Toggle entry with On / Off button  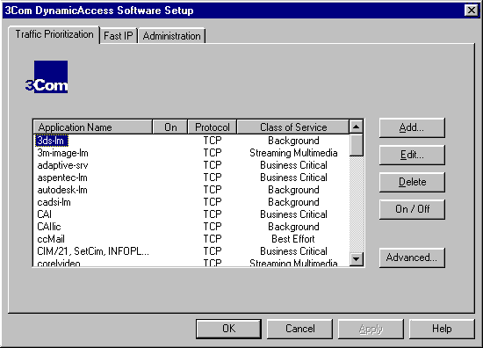click(412, 209)
